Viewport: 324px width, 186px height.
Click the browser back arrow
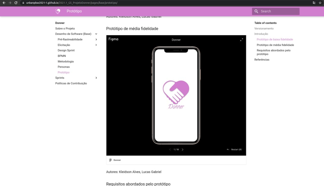4,3
